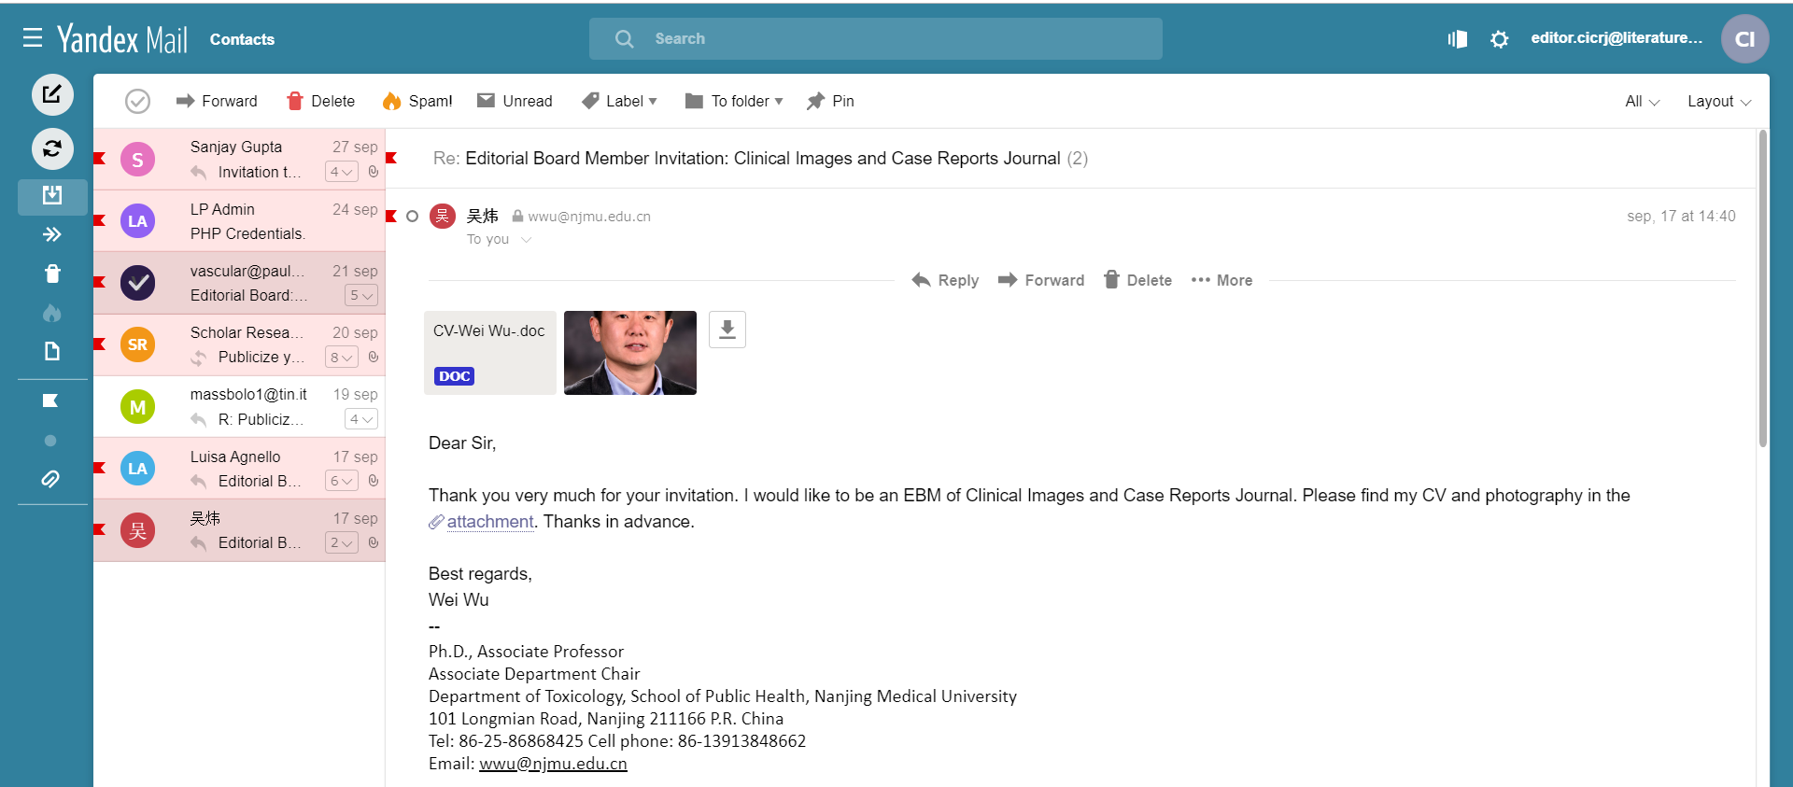Expand the Label dropdown
Viewport: 1793px width, 787px height.
(x=620, y=101)
